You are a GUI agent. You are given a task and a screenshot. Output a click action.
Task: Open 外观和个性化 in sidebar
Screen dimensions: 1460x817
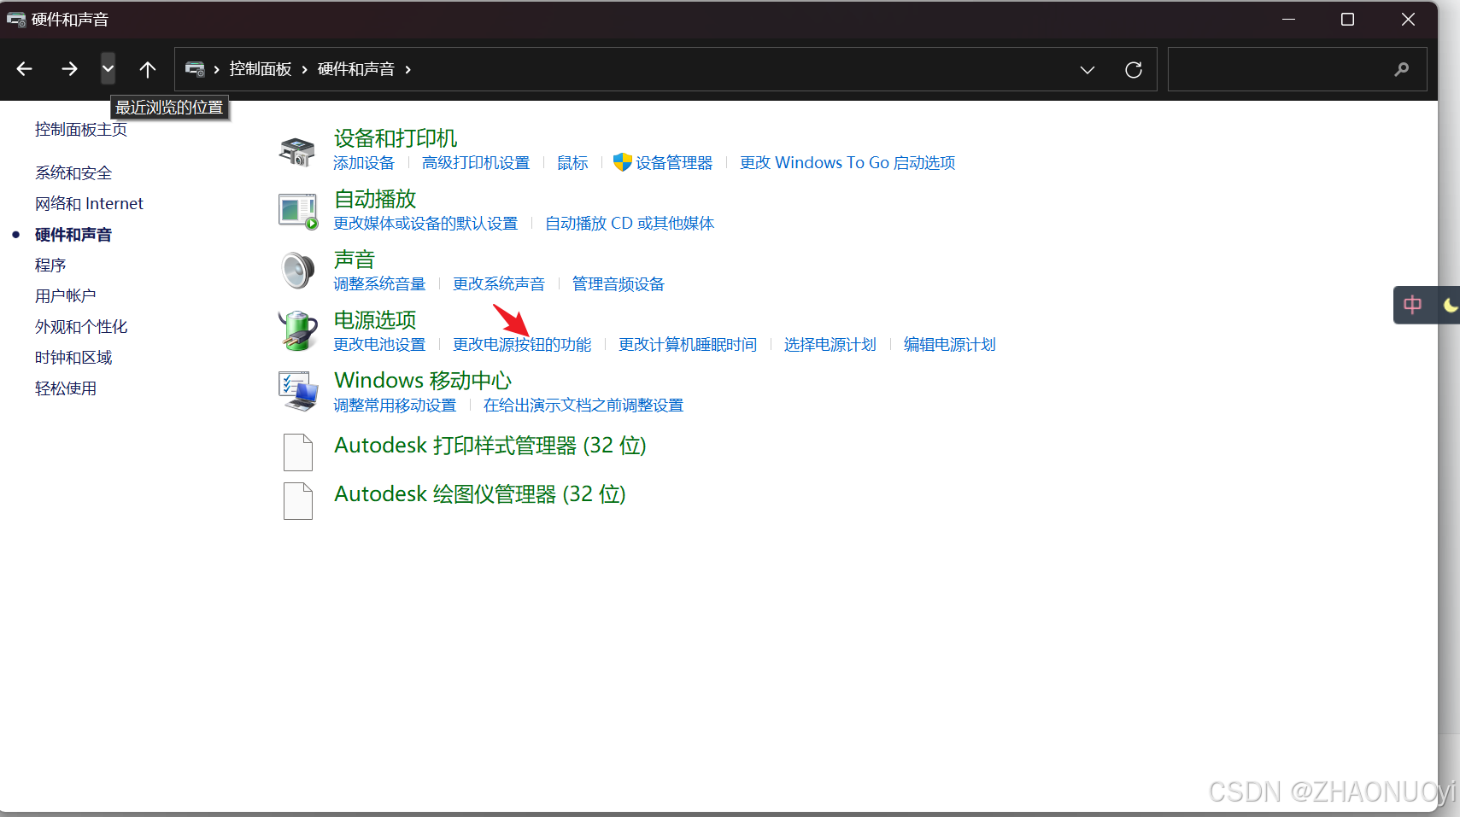click(x=81, y=327)
